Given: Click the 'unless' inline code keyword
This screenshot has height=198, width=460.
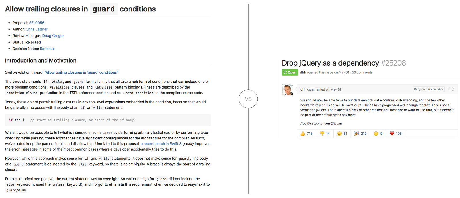Looking at the screenshot, I should click(59, 185).
